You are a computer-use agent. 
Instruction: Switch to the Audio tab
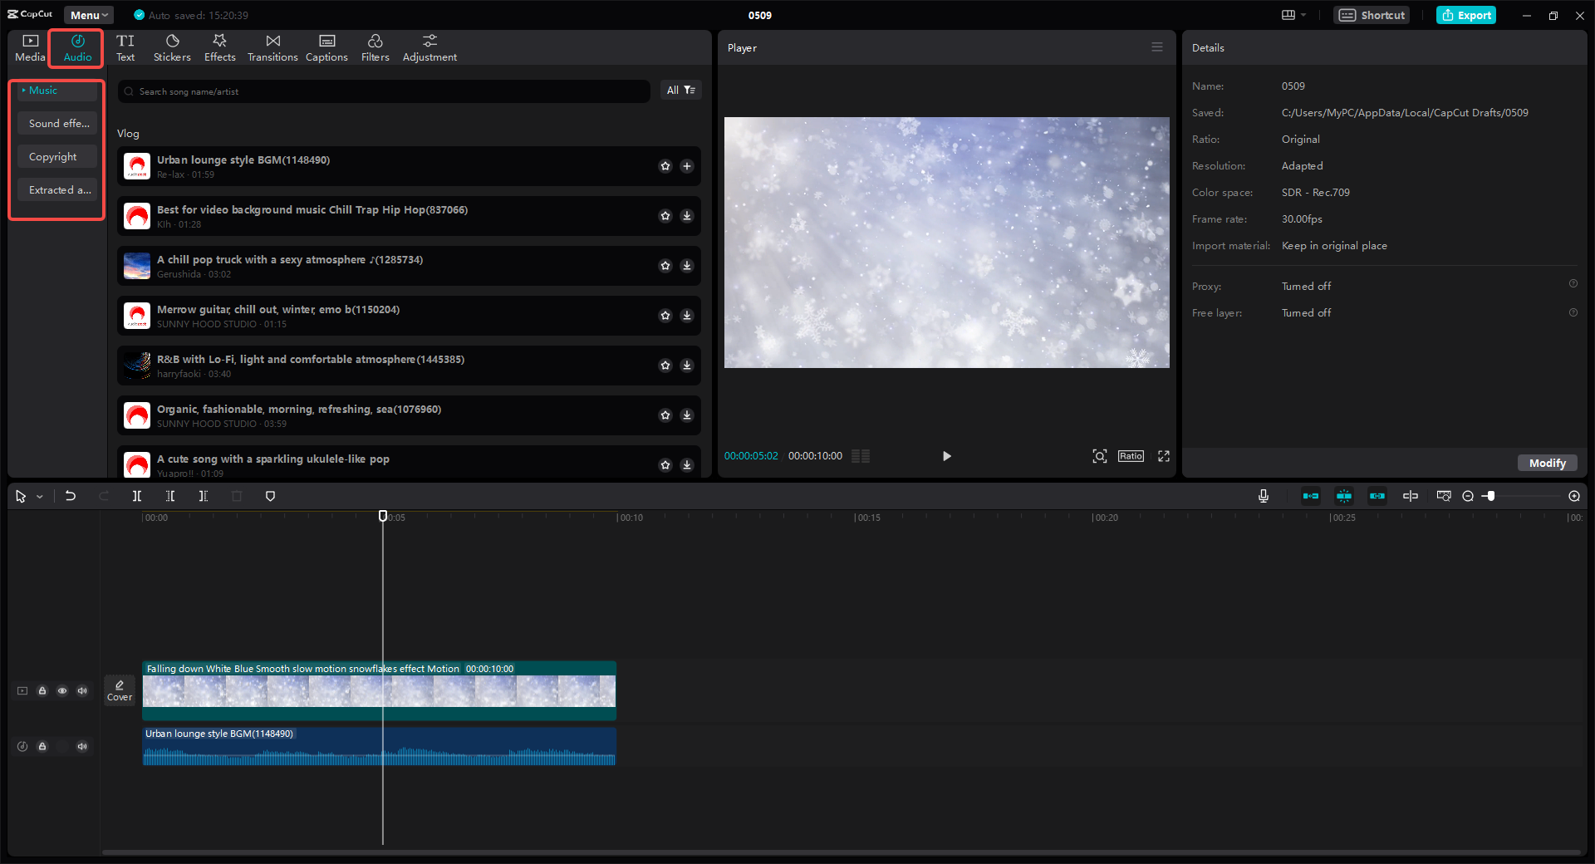click(76, 47)
